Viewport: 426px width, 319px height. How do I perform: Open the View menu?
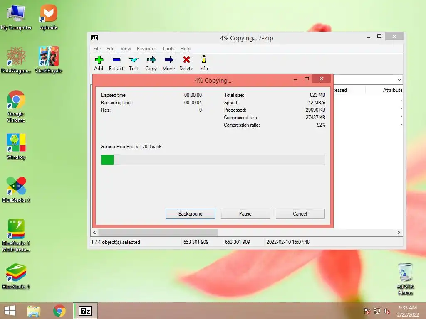click(x=126, y=49)
